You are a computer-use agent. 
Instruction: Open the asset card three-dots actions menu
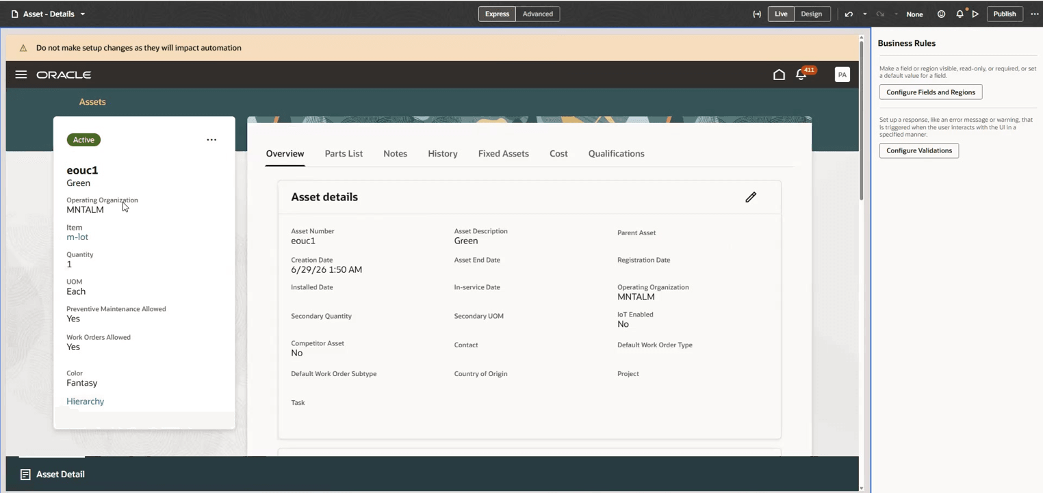(x=211, y=140)
